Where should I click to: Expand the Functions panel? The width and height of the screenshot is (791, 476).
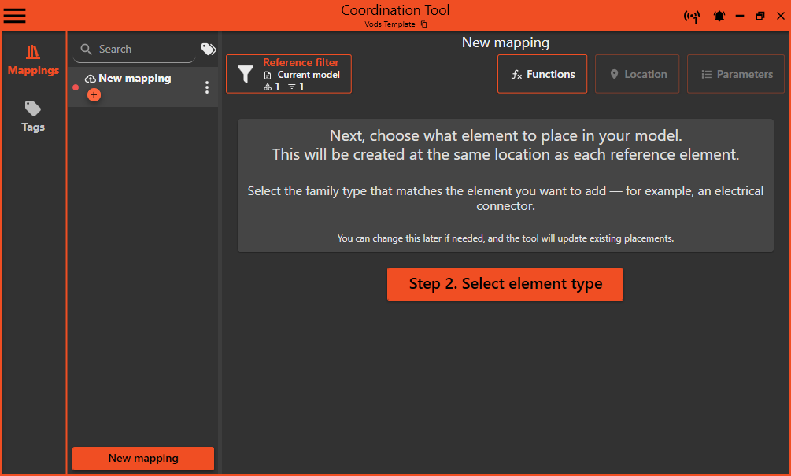pyautogui.click(x=542, y=74)
